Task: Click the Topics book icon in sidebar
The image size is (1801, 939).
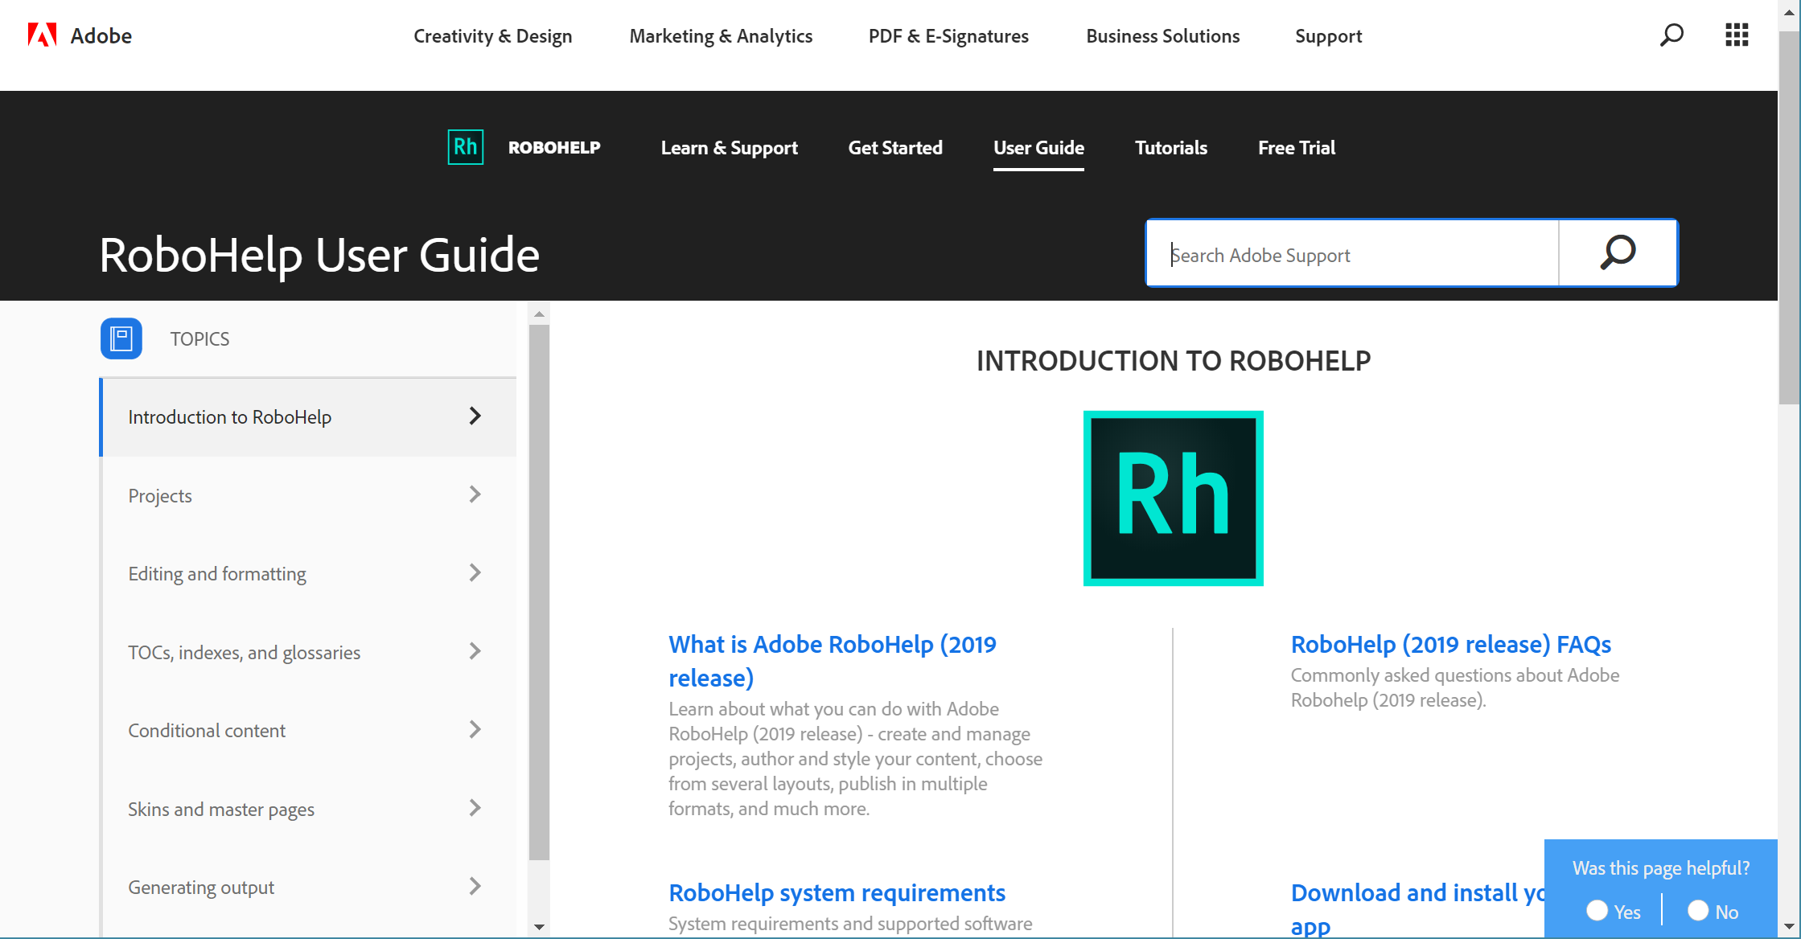Action: [121, 338]
